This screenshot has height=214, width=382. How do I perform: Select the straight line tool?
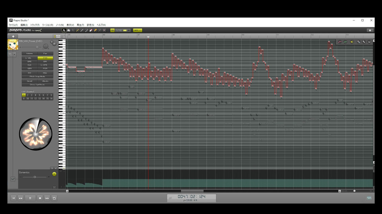coord(82,31)
